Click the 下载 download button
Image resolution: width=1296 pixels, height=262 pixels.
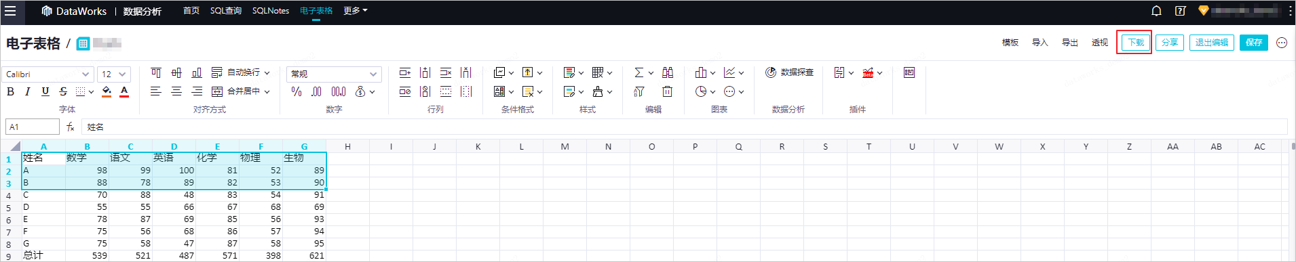(x=1135, y=43)
